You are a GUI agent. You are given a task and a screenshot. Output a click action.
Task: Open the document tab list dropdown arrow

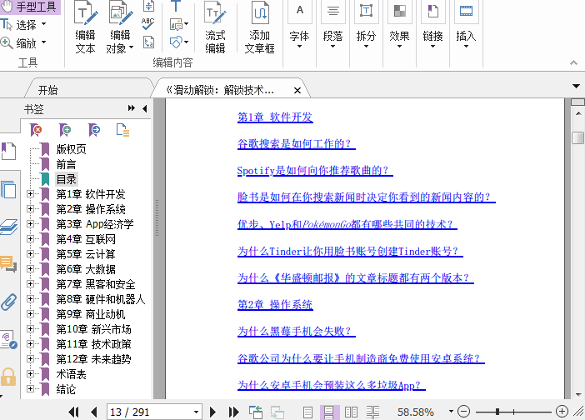point(576,86)
